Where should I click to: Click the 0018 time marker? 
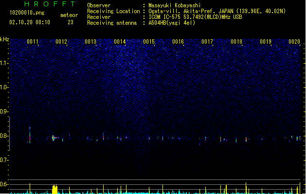coord(236,42)
